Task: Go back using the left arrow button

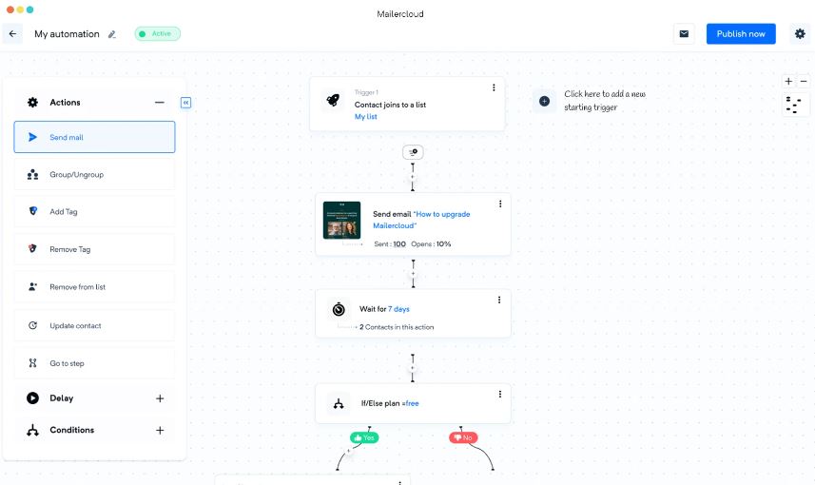Action: tap(12, 34)
